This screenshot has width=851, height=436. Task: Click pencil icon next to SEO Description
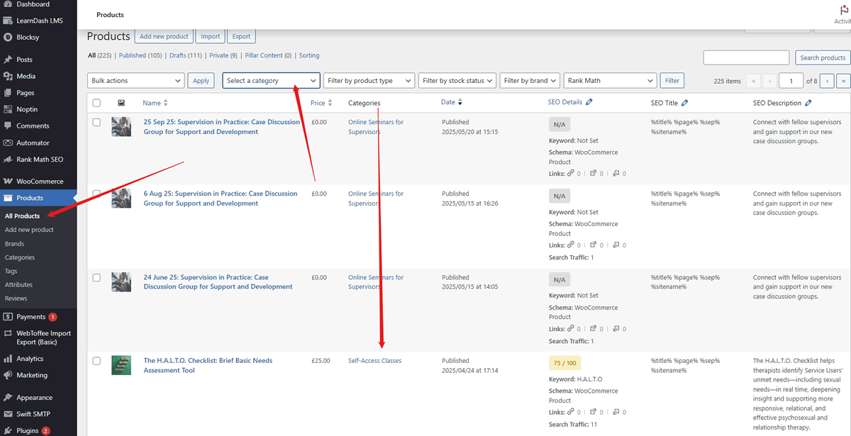(808, 103)
